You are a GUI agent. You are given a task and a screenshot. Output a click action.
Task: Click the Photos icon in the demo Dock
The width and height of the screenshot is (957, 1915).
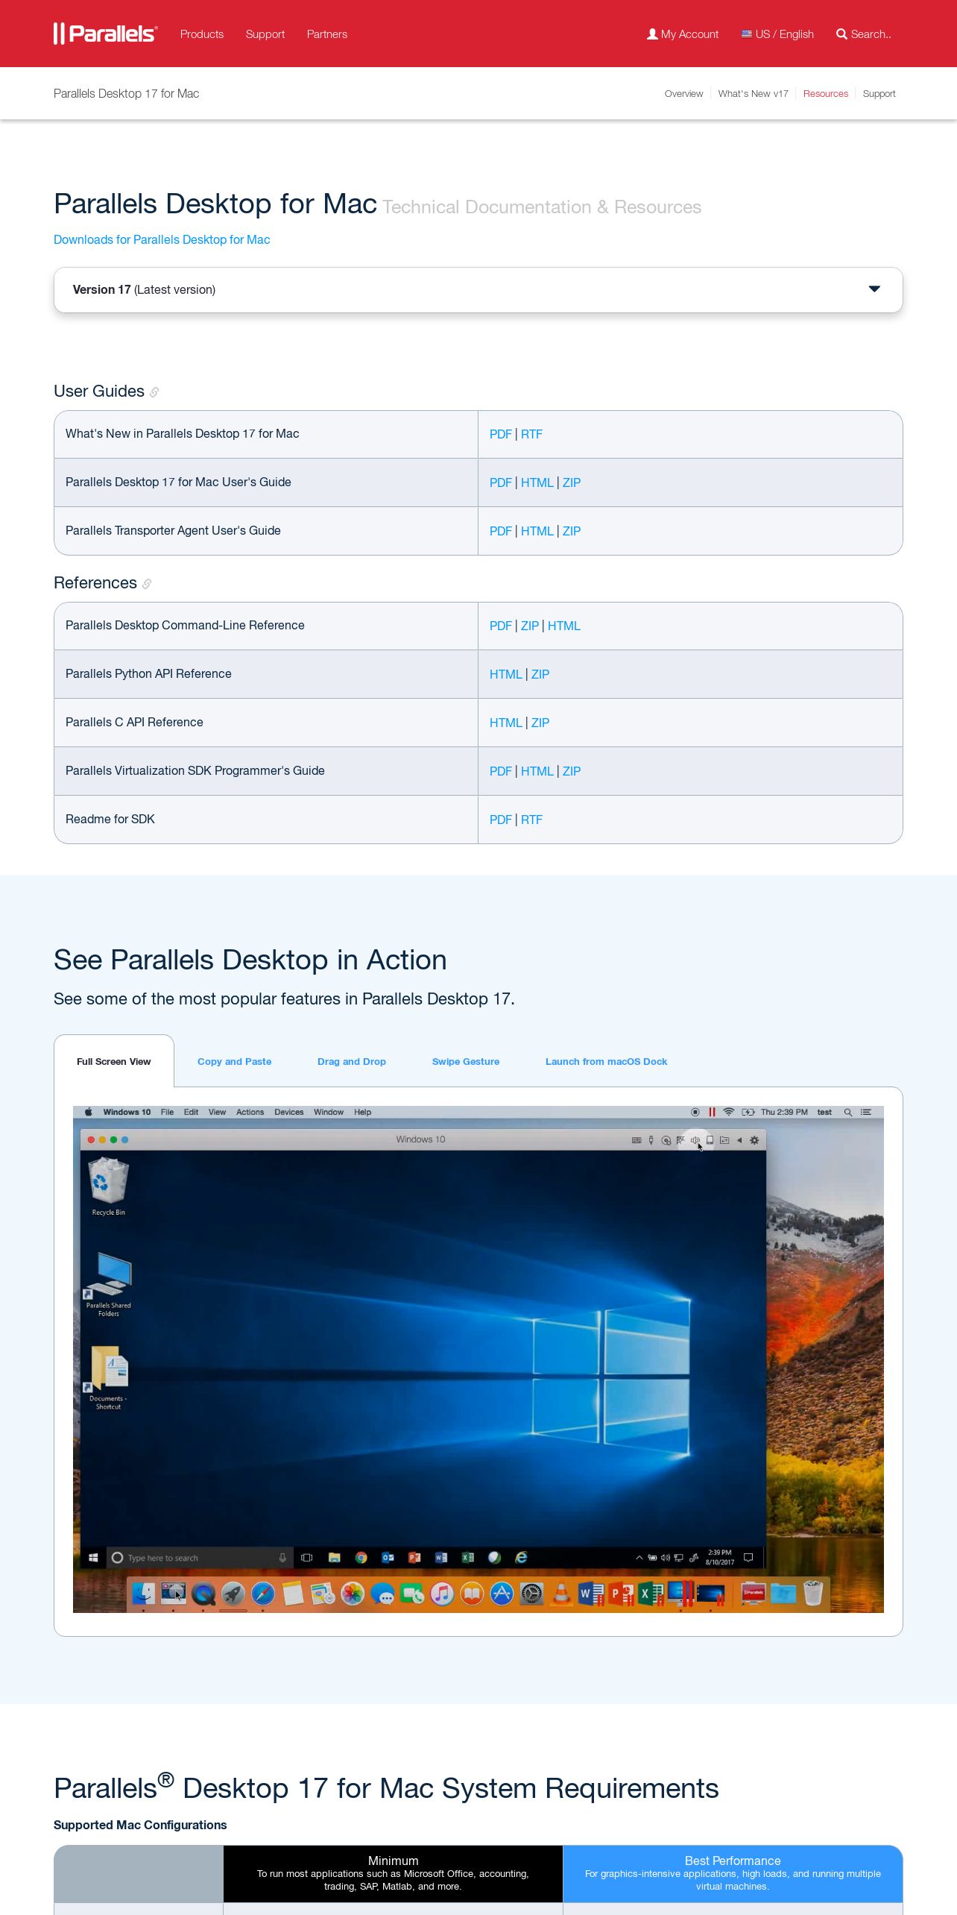(x=353, y=1594)
